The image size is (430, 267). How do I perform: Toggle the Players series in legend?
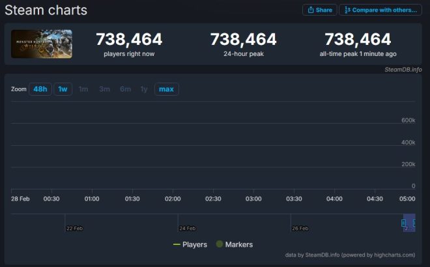[190, 244]
